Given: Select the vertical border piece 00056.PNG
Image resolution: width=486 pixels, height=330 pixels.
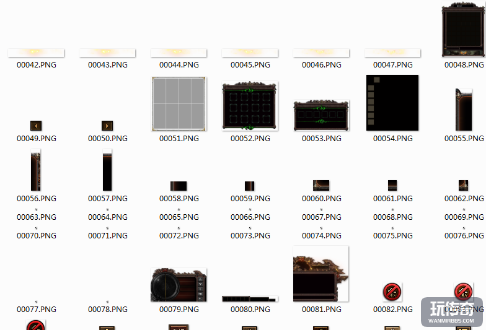Looking at the screenshot, I should [x=36, y=170].
